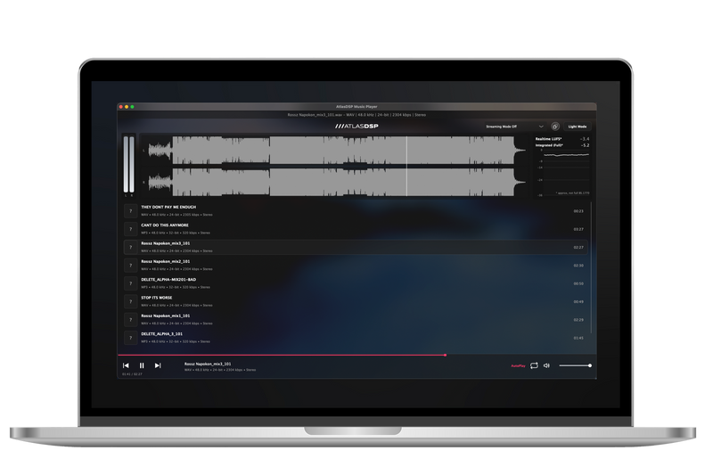Play track THEY DONT PAY ME ENOUGH
The image size is (713, 475).
pos(356,211)
